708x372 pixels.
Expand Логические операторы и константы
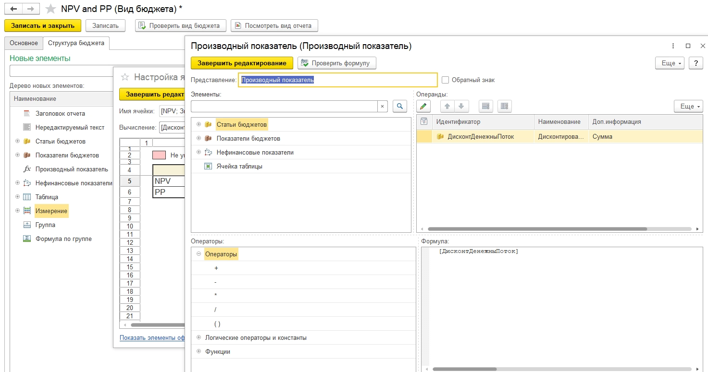coord(199,337)
